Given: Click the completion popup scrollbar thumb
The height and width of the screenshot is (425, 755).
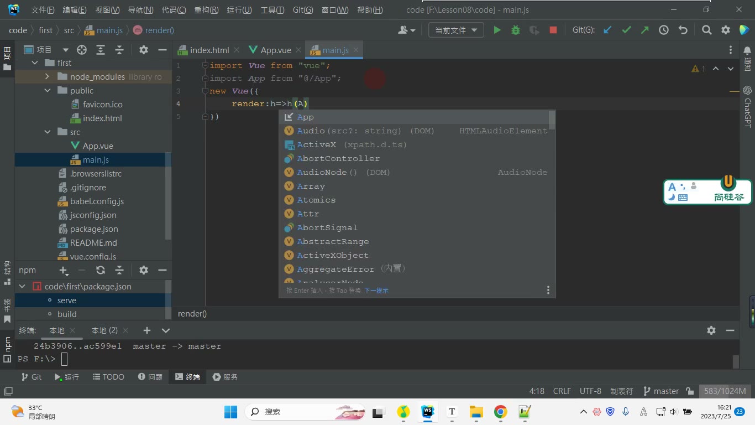Looking at the screenshot, I should [x=552, y=120].
